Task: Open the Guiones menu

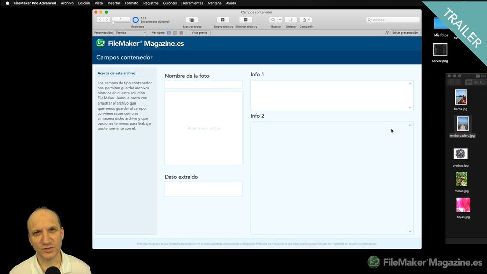Action: 170,3
